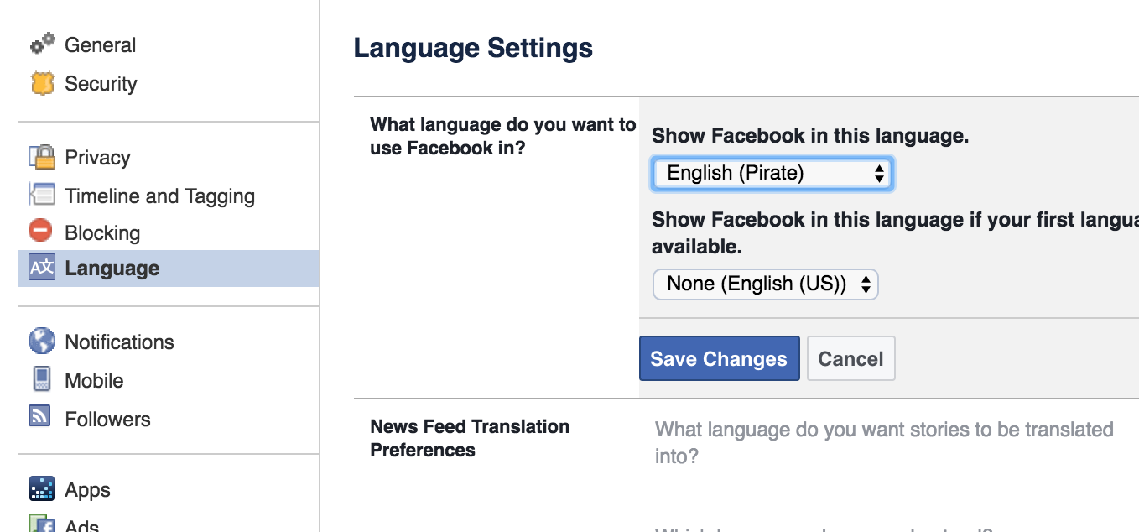
Task: Click the Apps grid icon
Action: coord(42,488)
